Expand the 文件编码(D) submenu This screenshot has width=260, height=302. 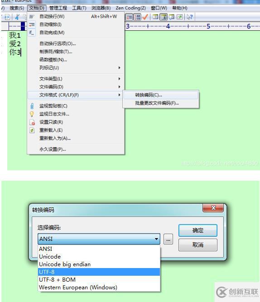pos(76,87)
